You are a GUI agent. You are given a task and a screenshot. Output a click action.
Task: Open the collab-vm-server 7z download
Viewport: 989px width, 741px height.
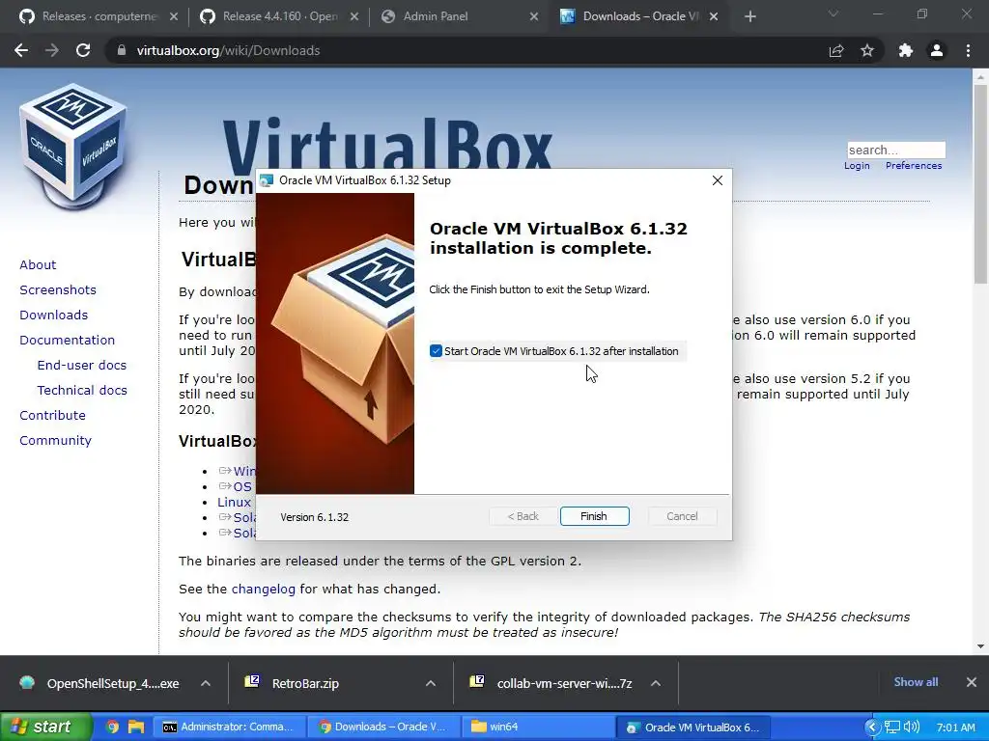(x=551, y=684)
